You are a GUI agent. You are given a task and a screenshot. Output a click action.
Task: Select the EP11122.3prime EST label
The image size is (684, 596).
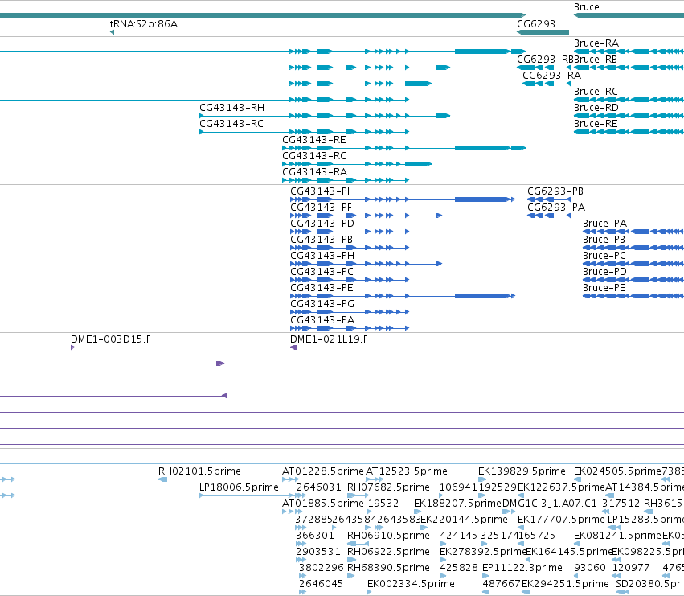pos(522,568)
